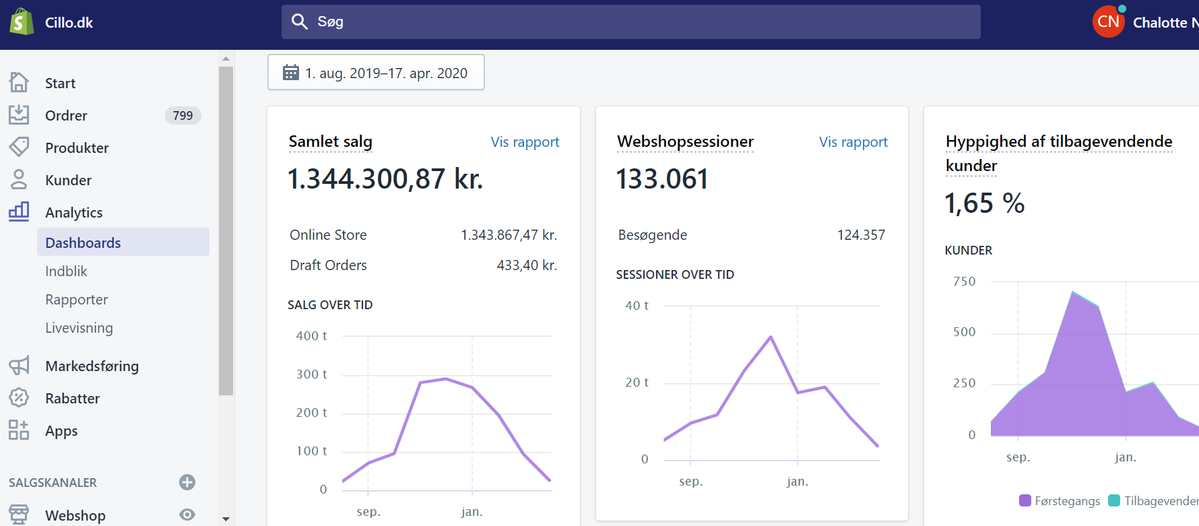Open Vis rapport for Webshopsessioner

click(853, 142)
